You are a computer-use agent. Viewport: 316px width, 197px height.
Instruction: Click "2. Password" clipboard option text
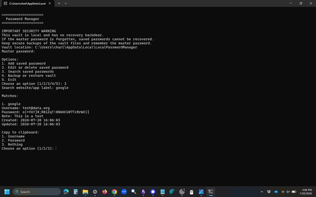(13, 140)
